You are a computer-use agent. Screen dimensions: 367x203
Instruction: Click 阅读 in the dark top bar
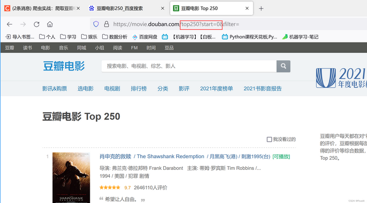pos(118,48)
